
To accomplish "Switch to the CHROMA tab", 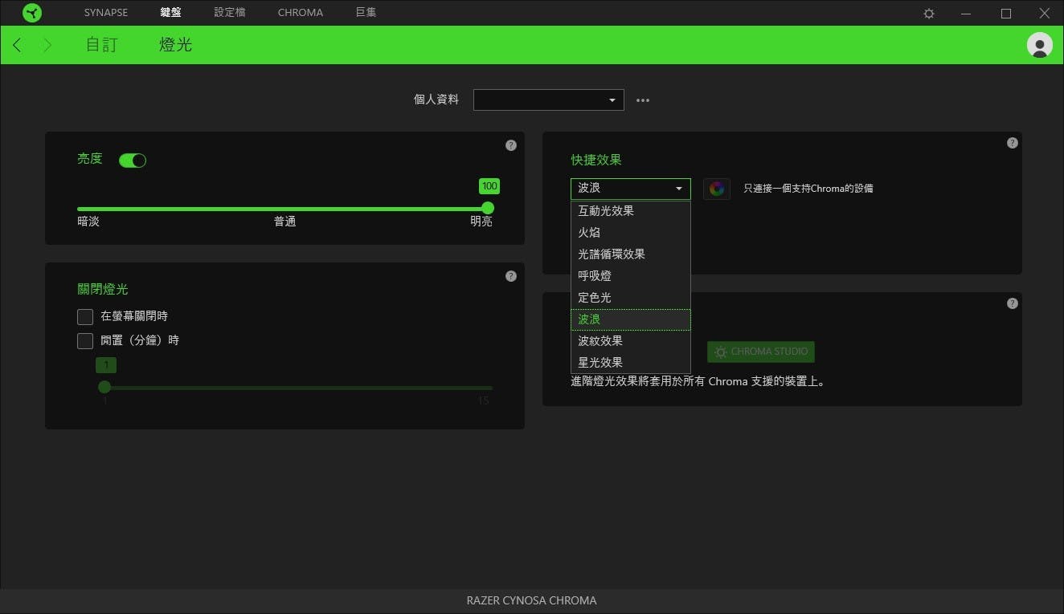I will (x=301, y=13).
